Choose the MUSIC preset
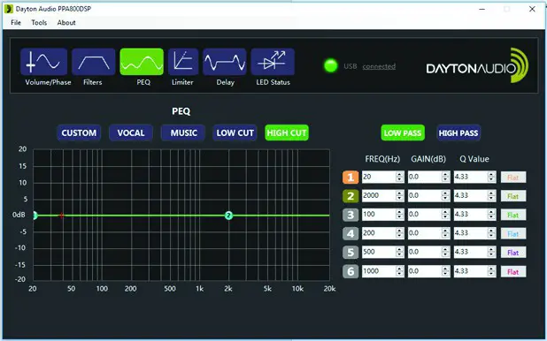This screenshot has width=547, height=341. 183,133
